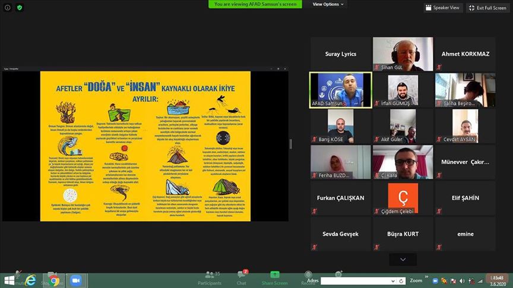Click the green encryption shield icon

(19, 8)
